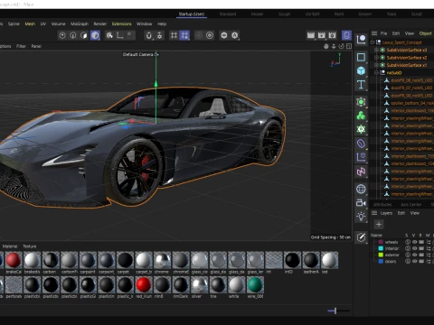Collapse the Lexus_Sport_Concept root object
Image resolution: width=434 pixels, height=325 pixels.
(x=373, y=42)
